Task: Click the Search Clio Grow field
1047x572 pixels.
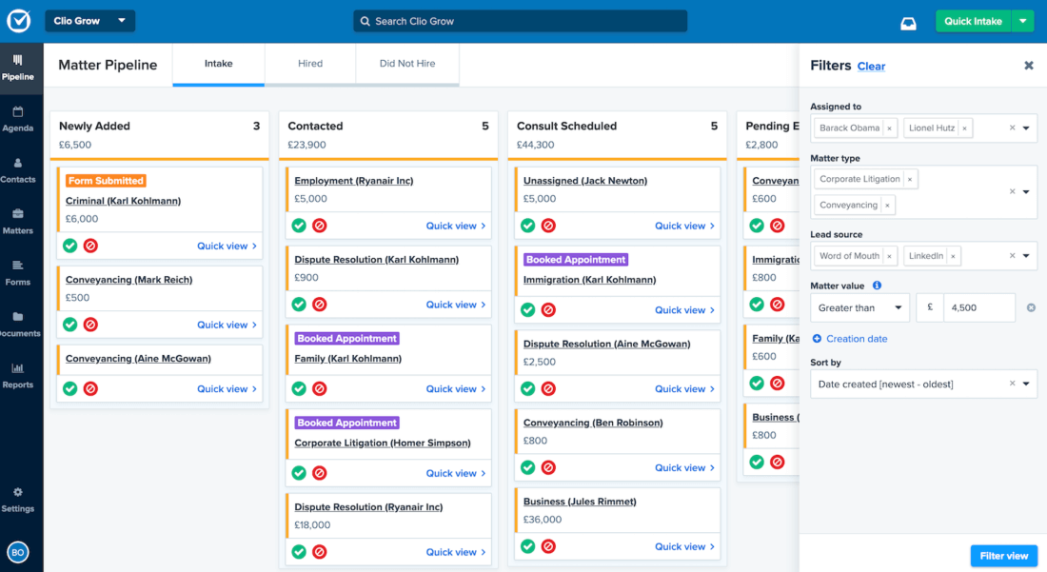Action: click(520, 21)
